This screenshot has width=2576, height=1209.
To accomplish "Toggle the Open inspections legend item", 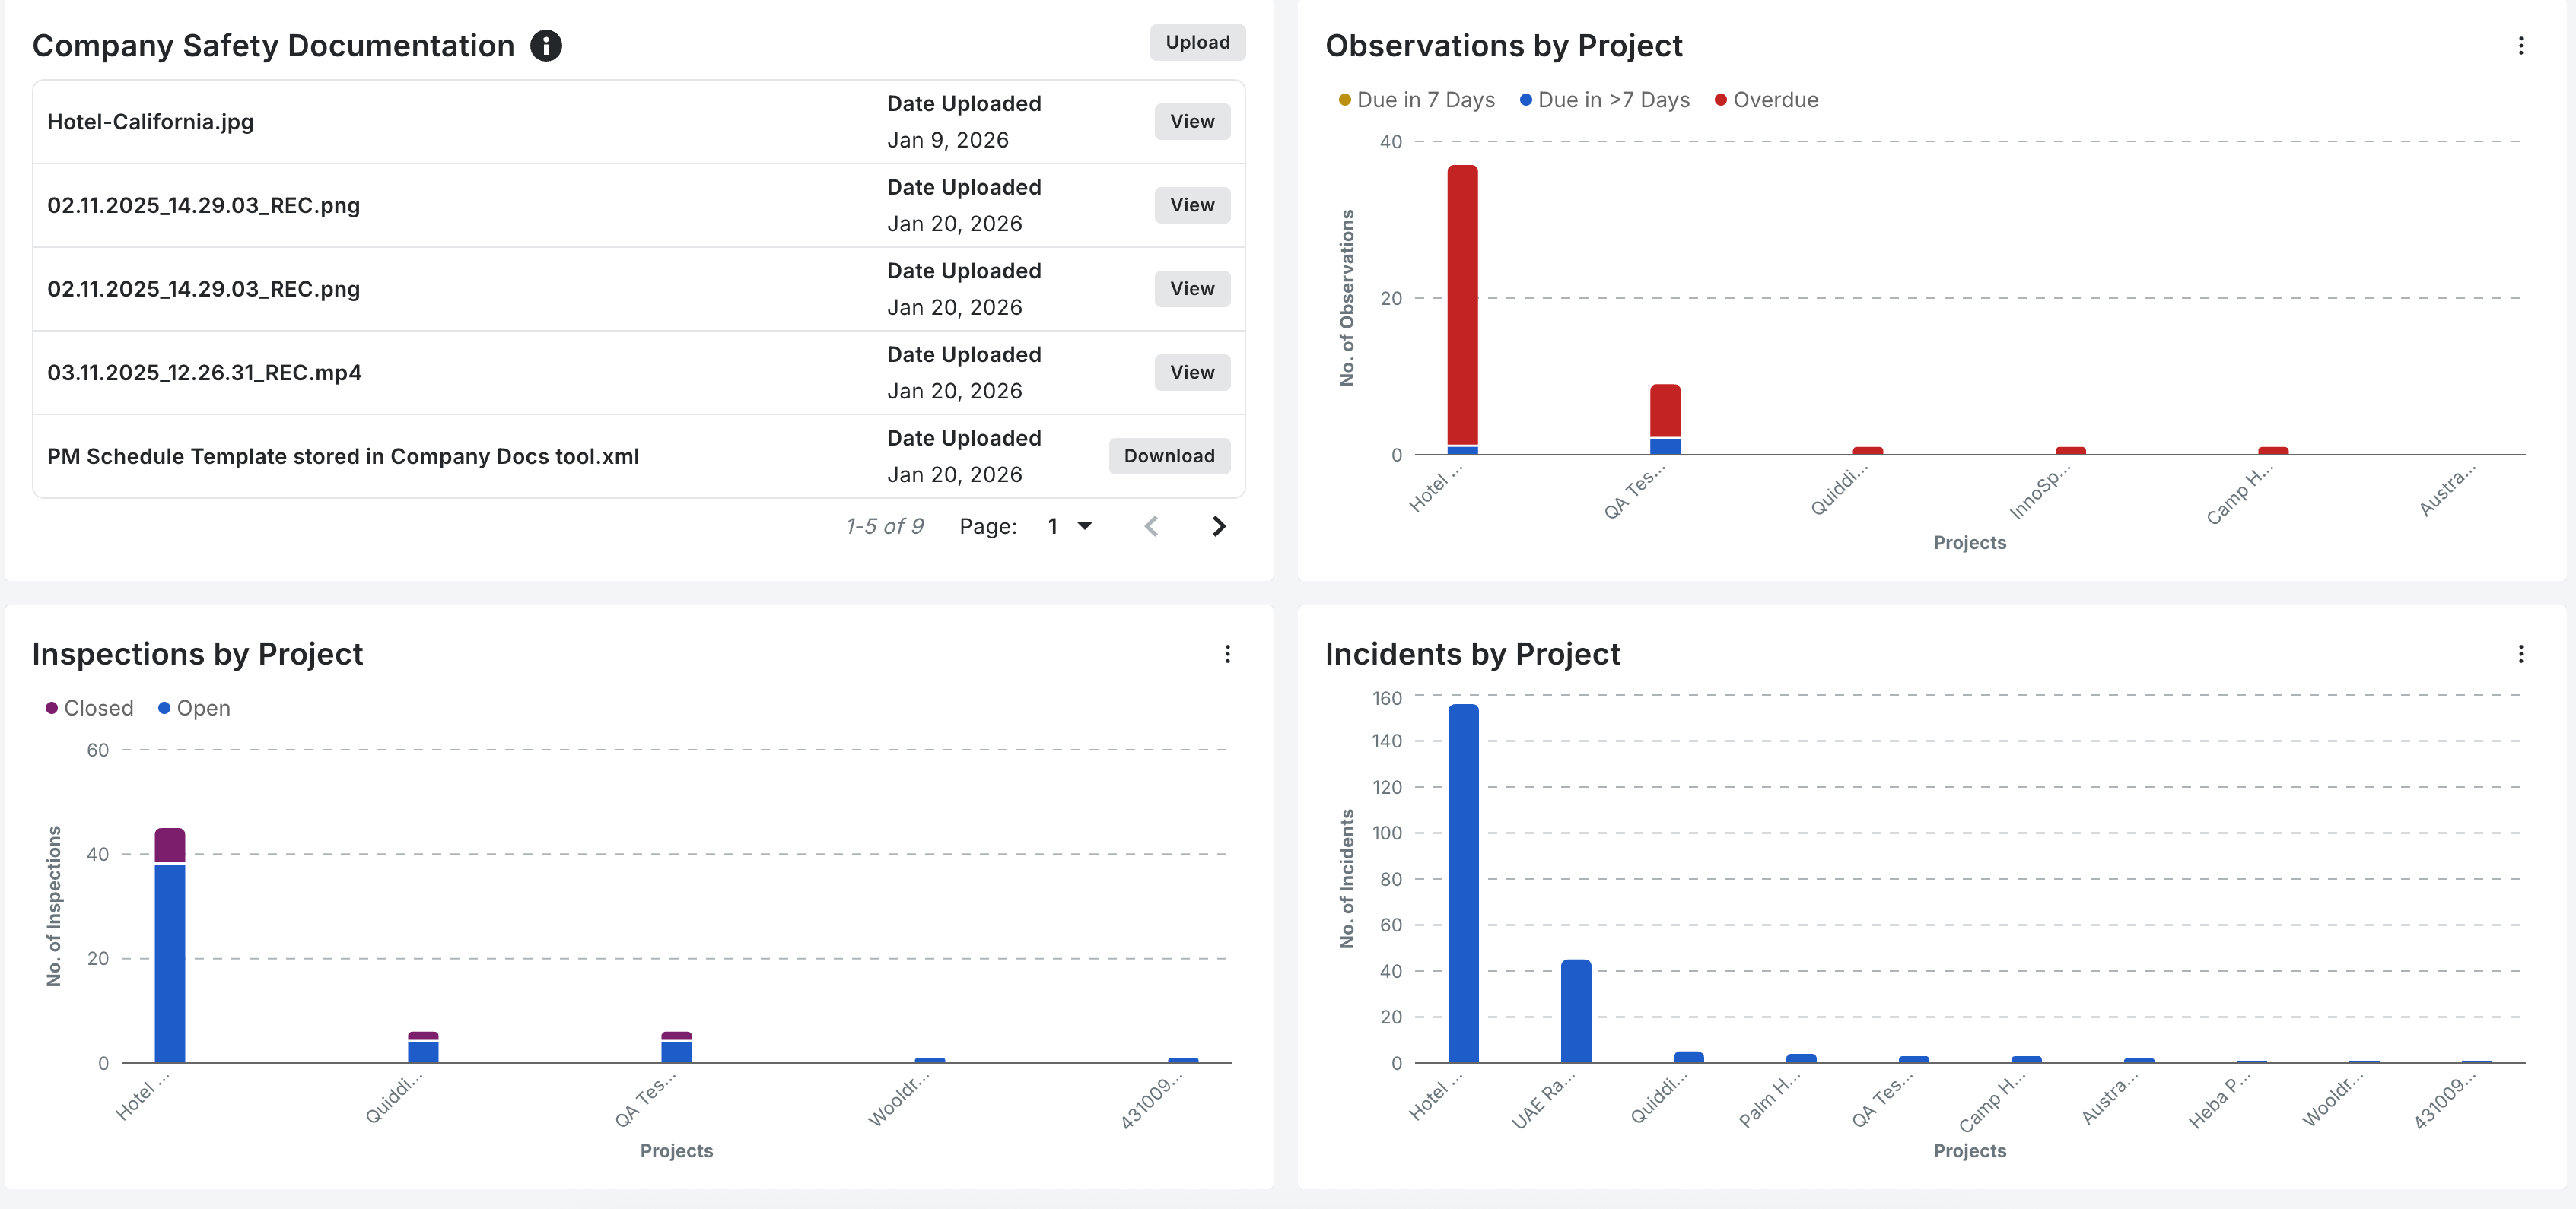I will click(194, 709).
